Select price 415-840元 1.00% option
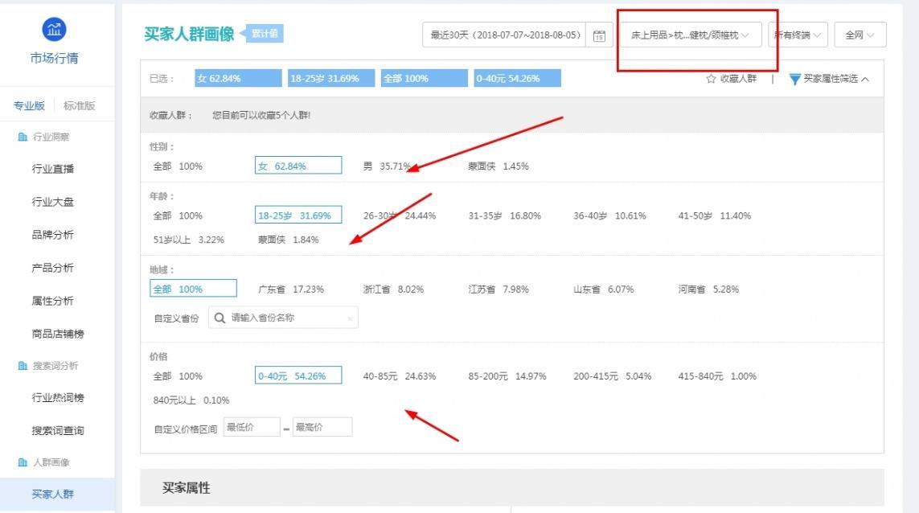Viewport: 919px width, 513px height. click(x=717, y=376)
